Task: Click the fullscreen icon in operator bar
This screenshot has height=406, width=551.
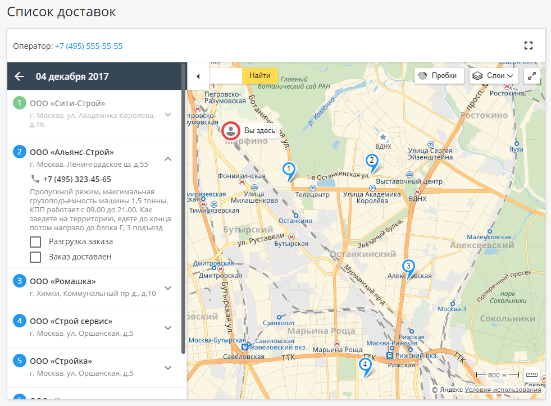Action: (x=528, y=46)
